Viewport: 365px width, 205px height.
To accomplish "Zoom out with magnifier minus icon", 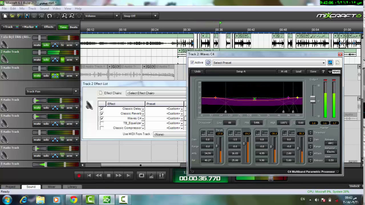I will (72, 16).
